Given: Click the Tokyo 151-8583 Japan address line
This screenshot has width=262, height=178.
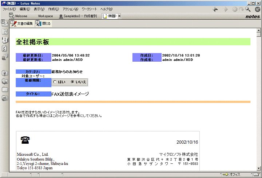Looking at the screenshot, I should 35,168.
